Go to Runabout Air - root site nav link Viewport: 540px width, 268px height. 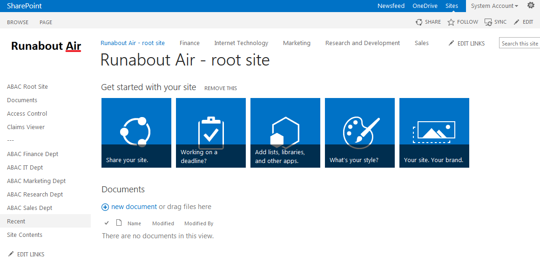pyautogui.click(x=133, y=43)
